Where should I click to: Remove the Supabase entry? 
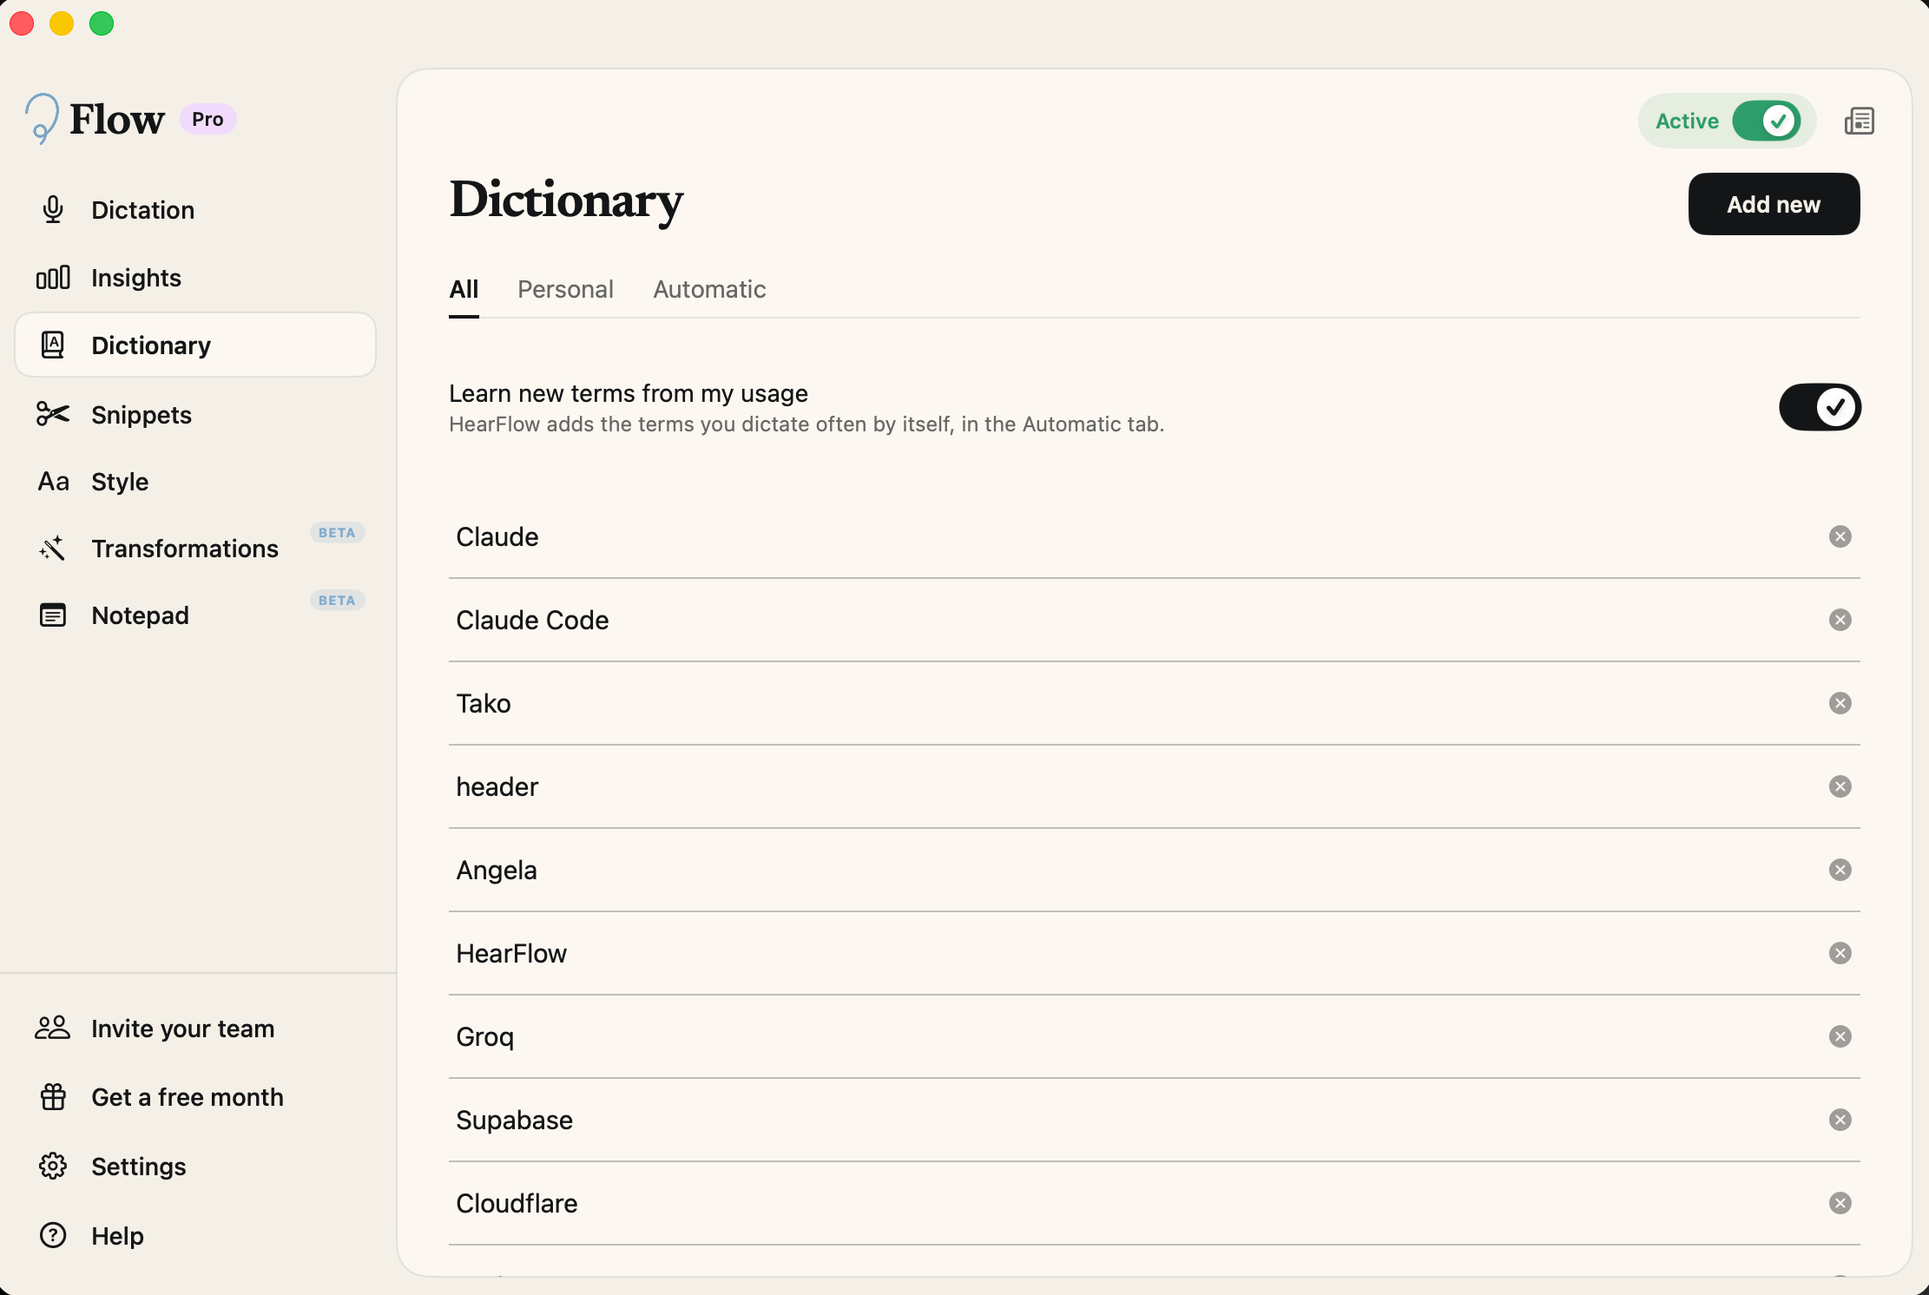click(x=1840, y=1120)
